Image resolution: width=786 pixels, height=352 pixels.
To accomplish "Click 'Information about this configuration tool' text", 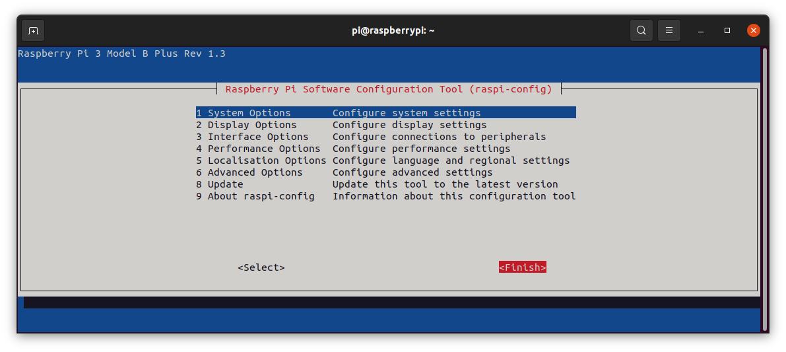I will pos(454,196).
